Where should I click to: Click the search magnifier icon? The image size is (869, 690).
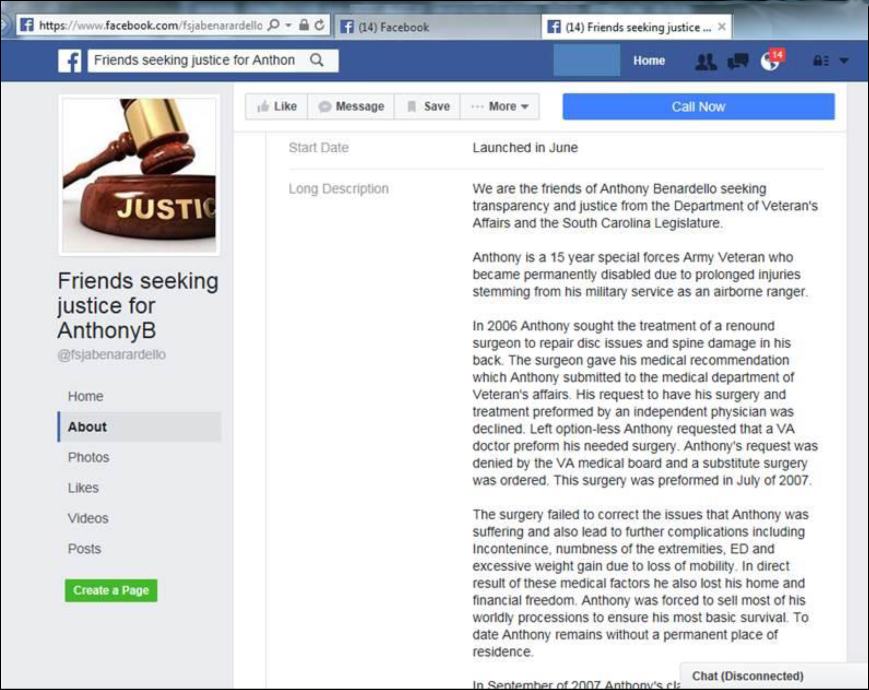(317, 60)
